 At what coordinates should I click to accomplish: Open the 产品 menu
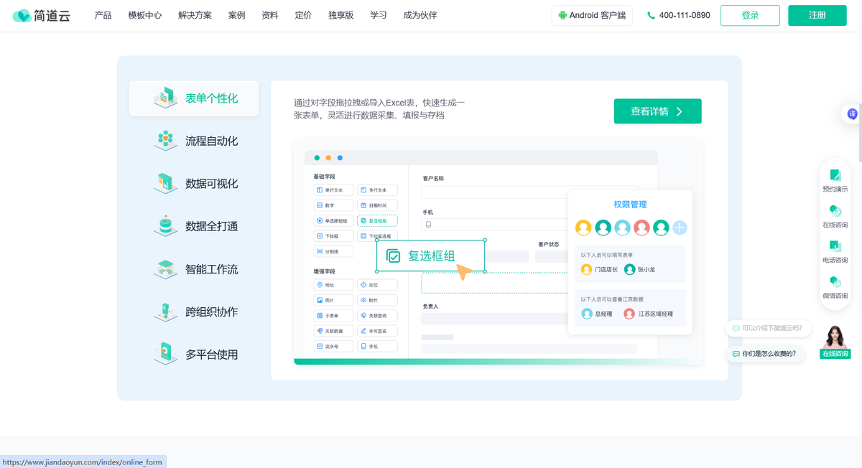(103, 15)
